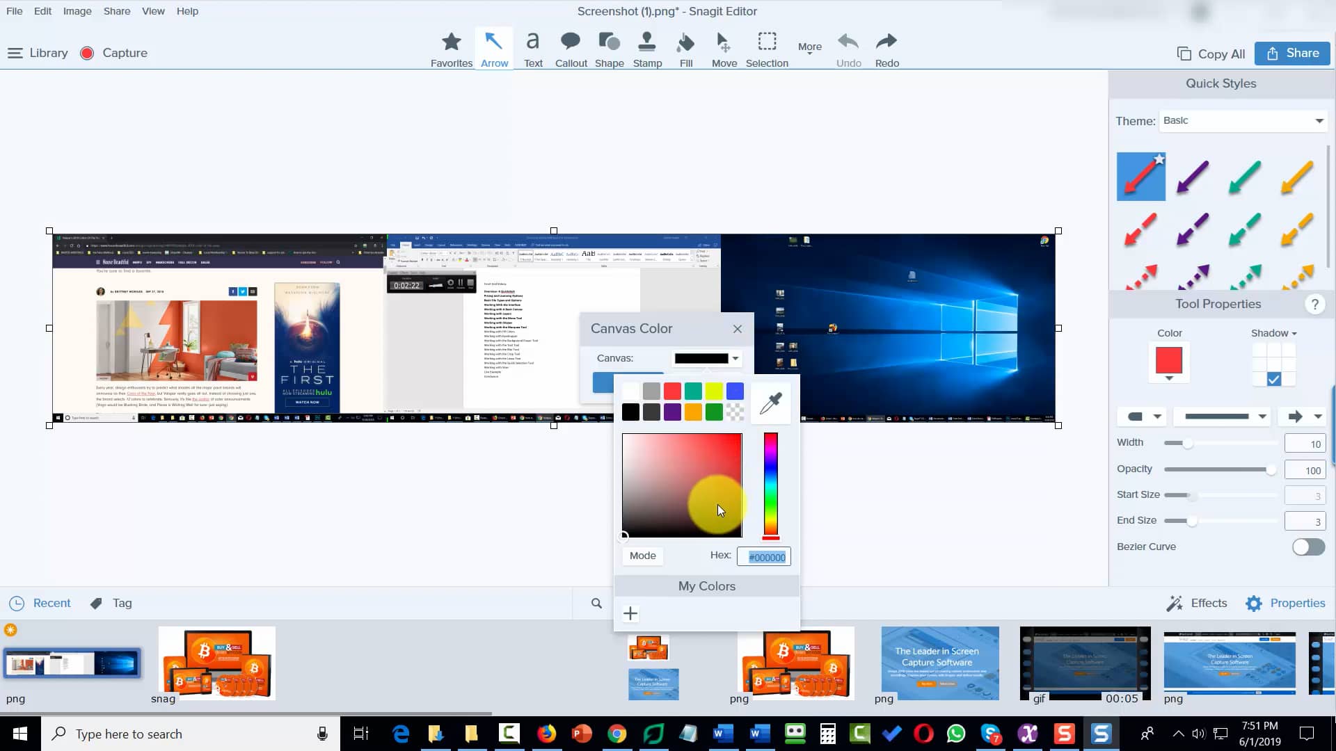Pick a color with the eyedropper

(x=770, y=402)
